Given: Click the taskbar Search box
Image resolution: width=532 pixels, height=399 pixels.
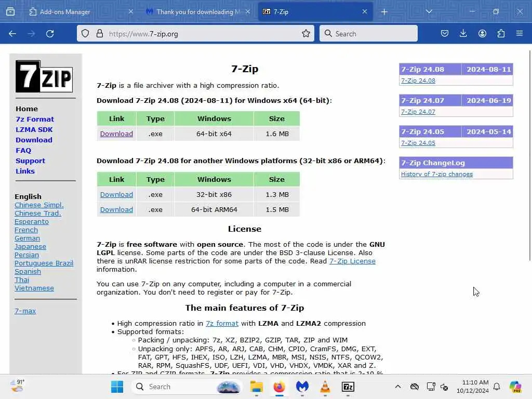Looking at the screenshot, I should [186, 387].
